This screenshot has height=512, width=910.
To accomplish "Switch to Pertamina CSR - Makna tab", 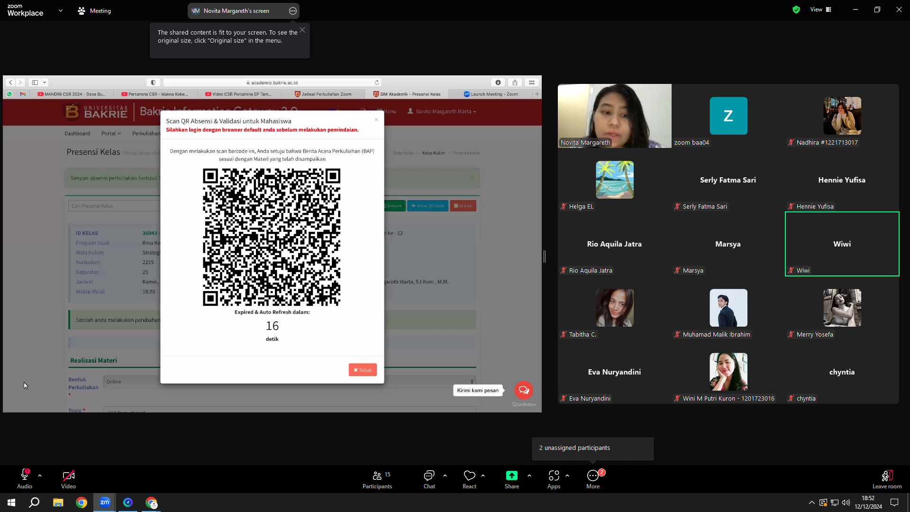I will [155, 94].
